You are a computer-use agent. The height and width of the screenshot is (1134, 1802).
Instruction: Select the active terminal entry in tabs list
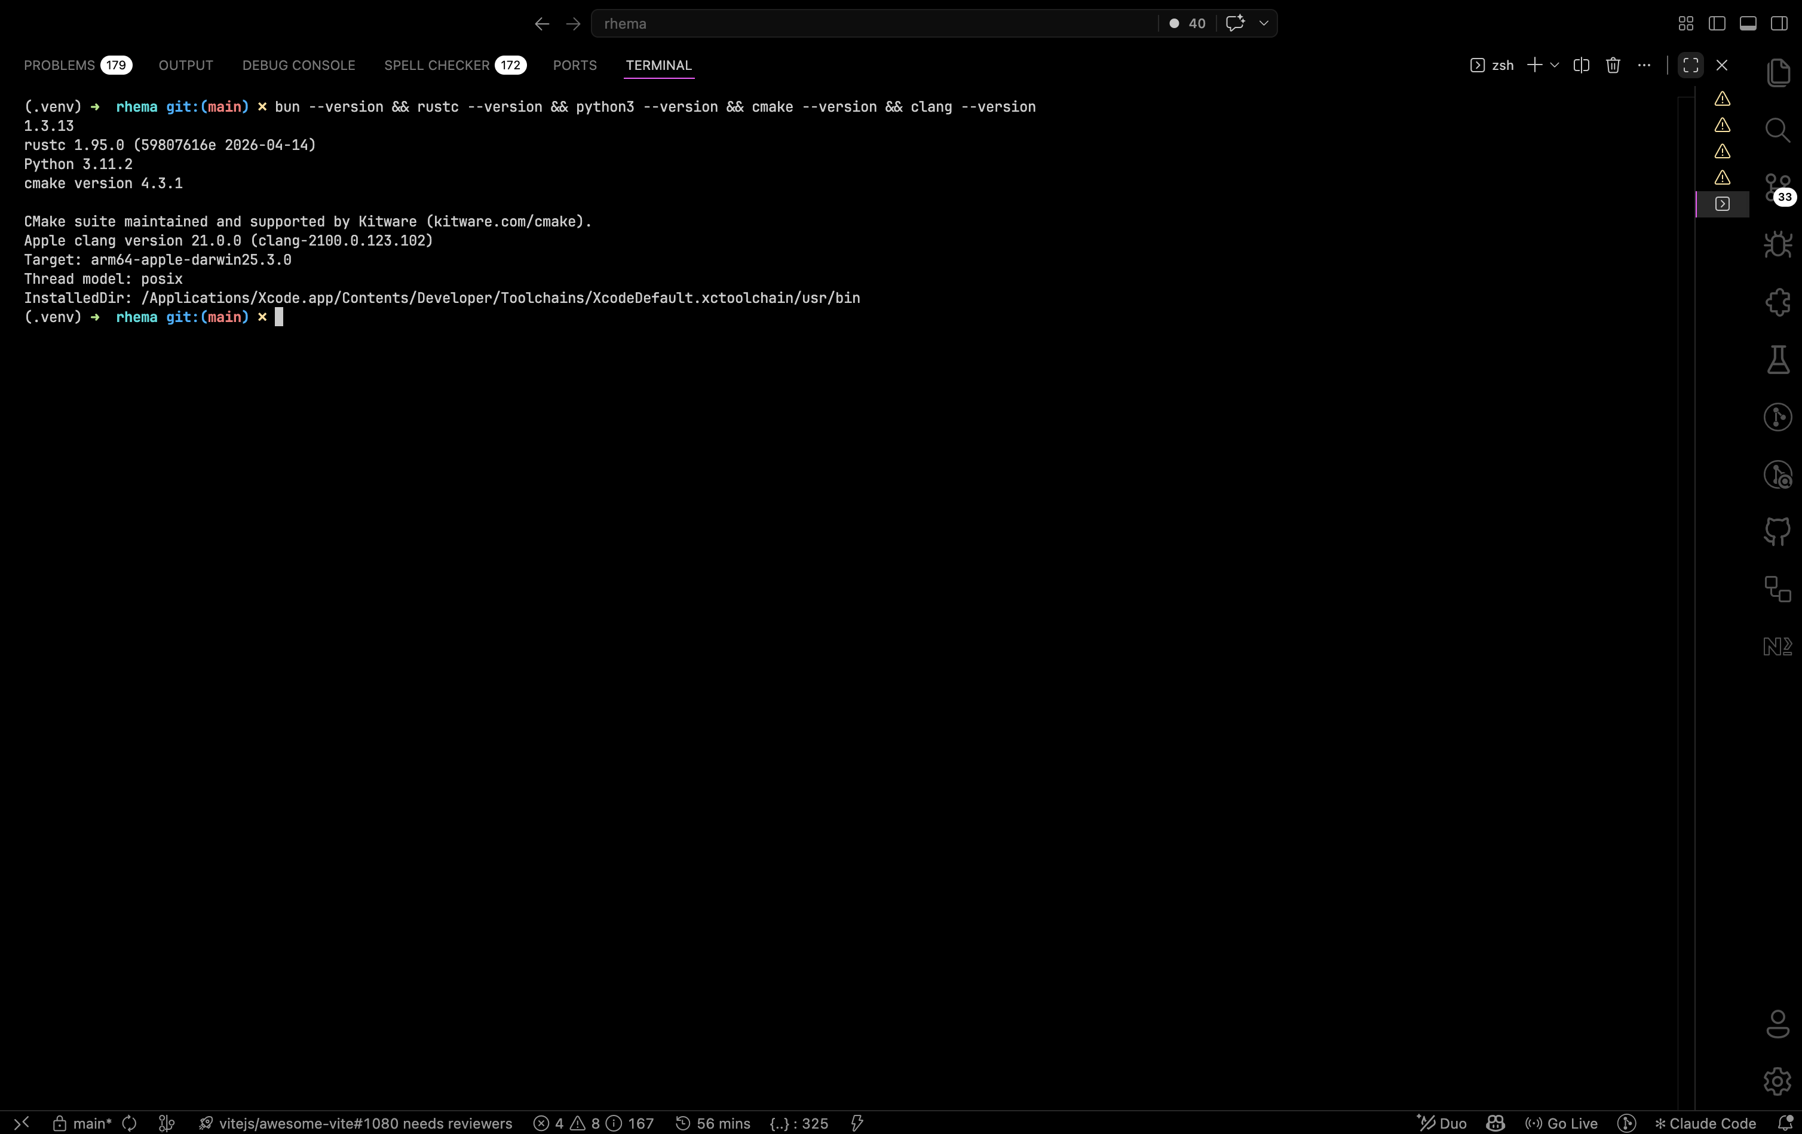coord(1722,204)
